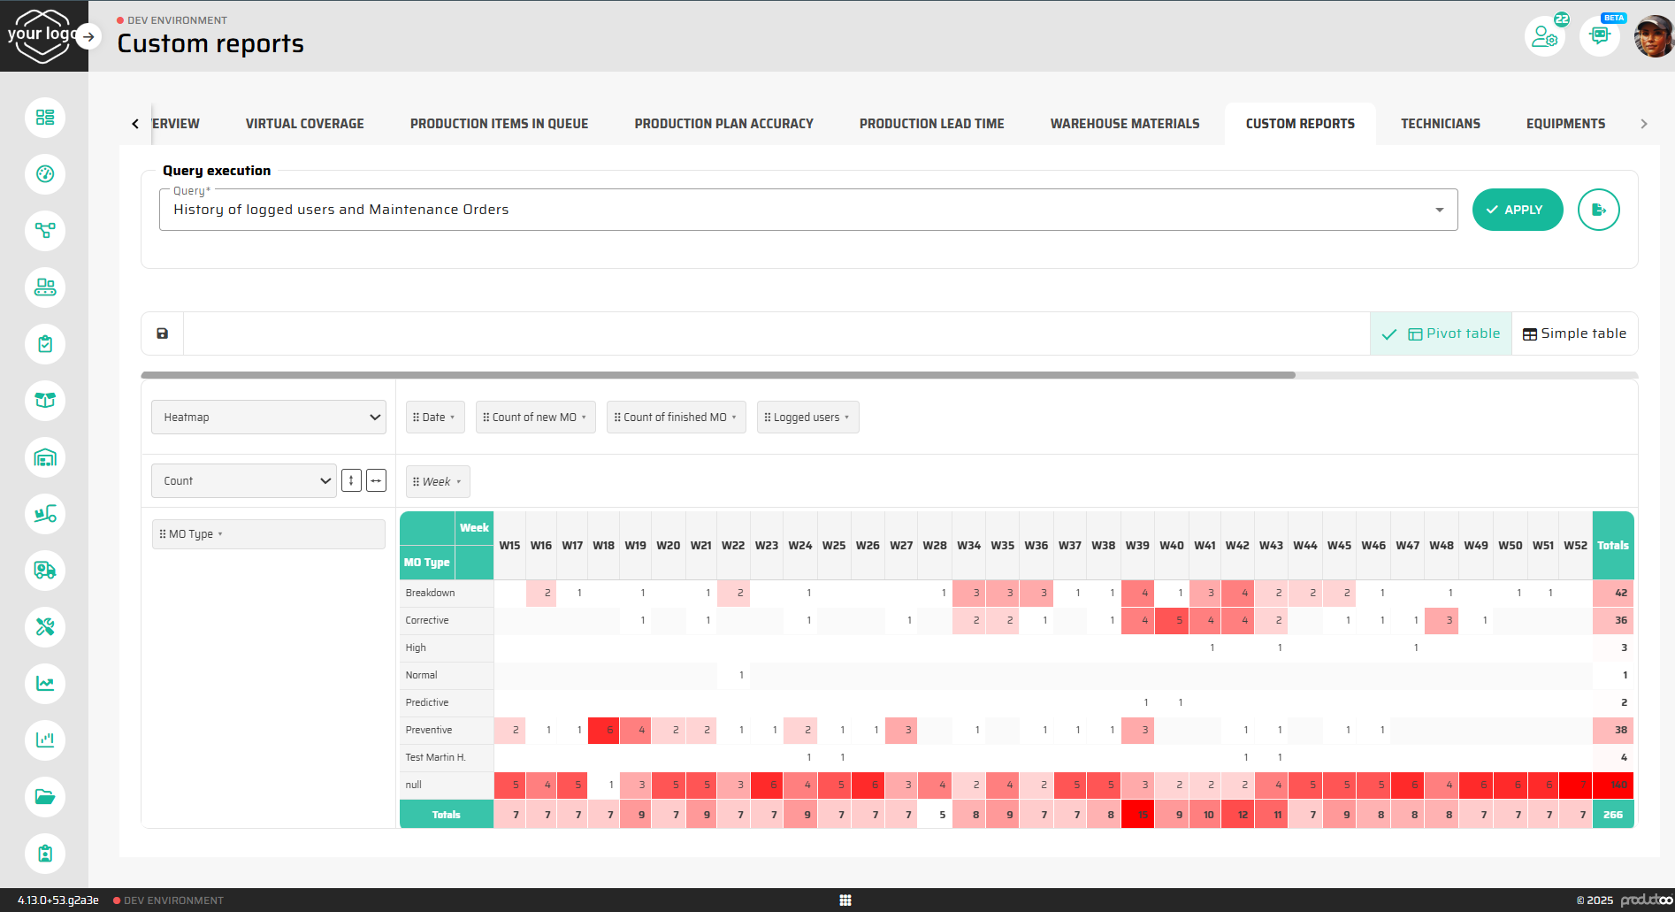Open the beta assistant chat icon
Viewport: 1675px width, 912px height.
point(1599,36)
